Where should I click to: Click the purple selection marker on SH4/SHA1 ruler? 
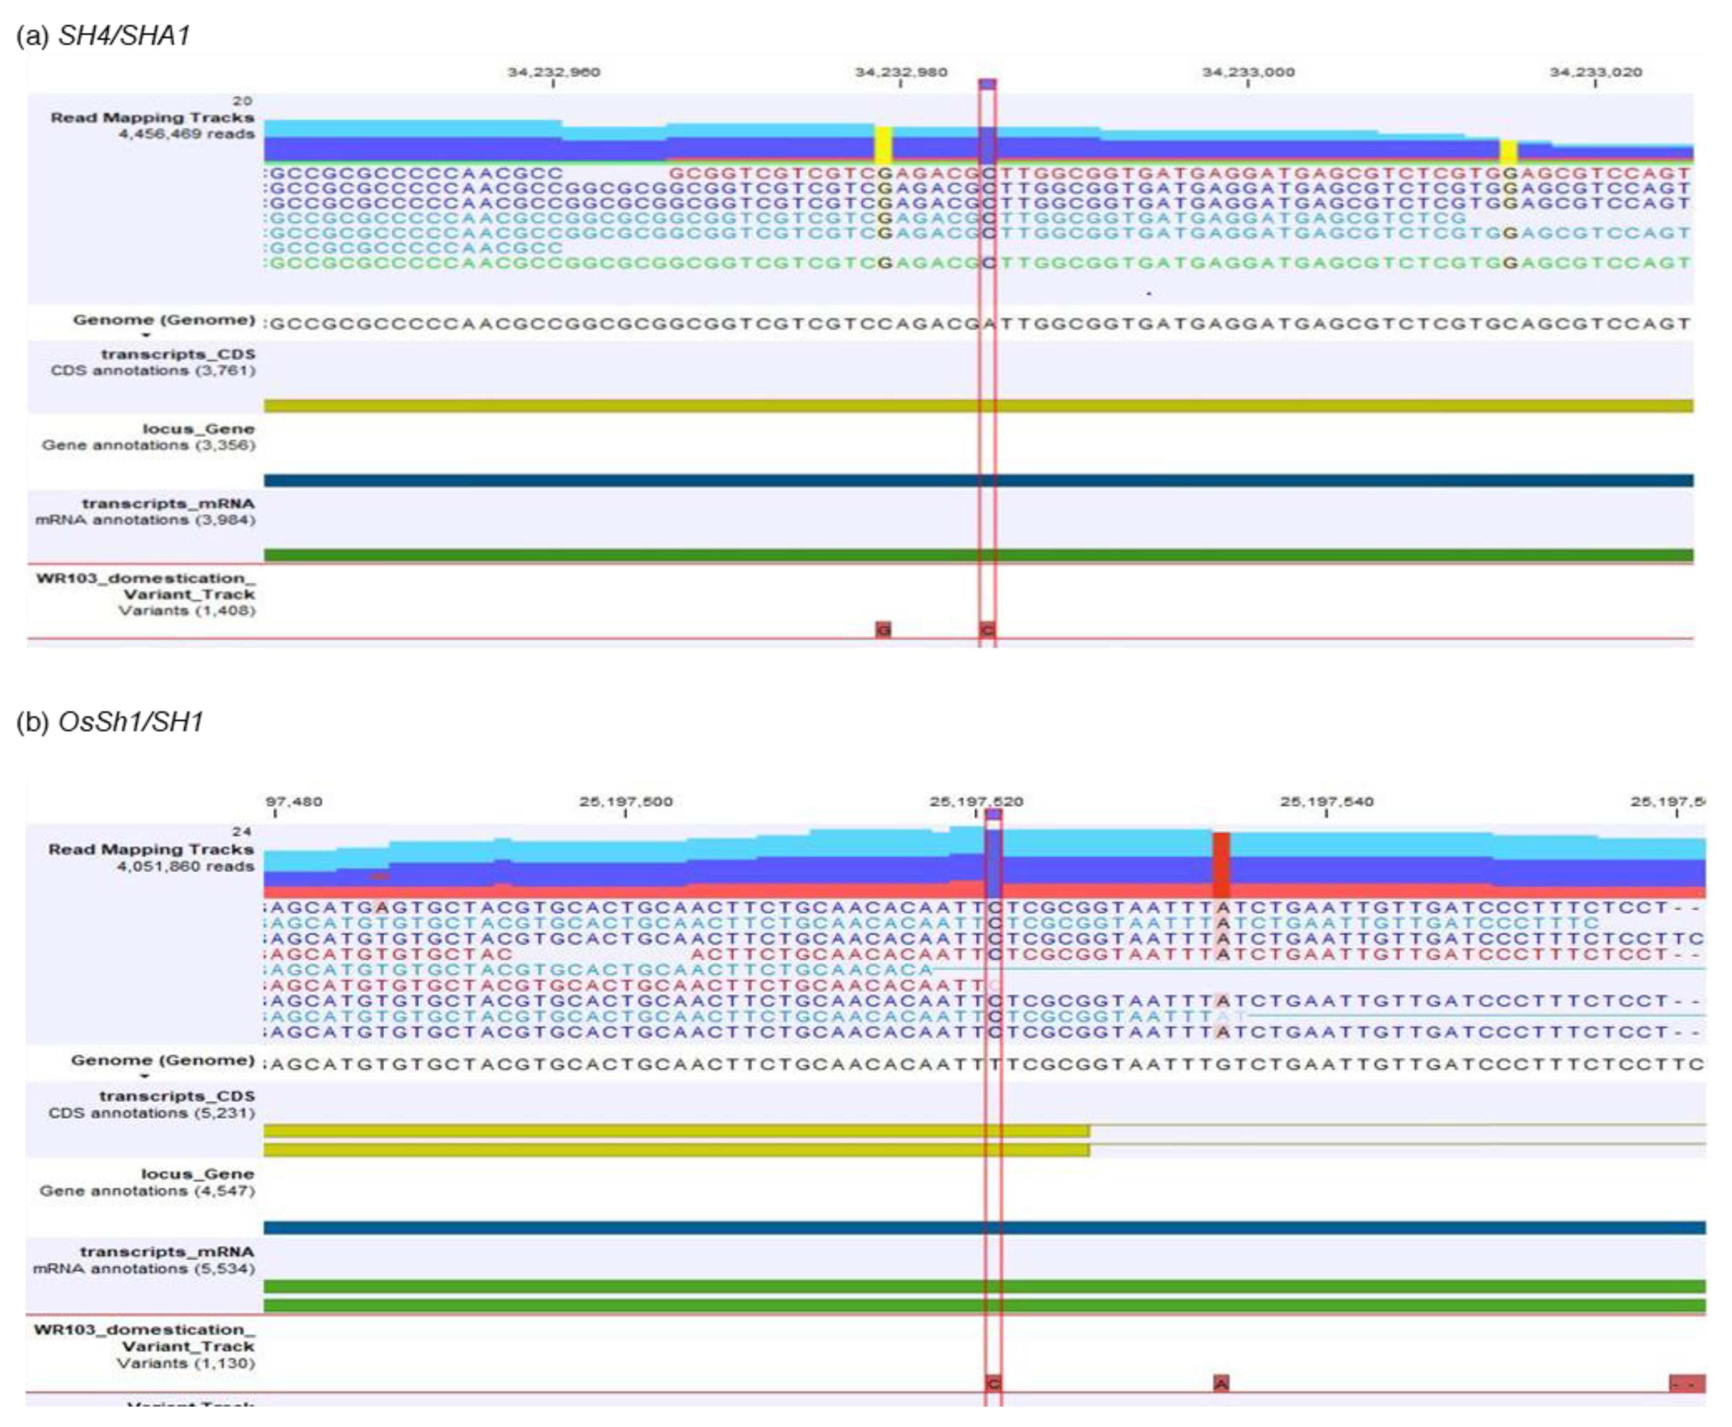click(x=988, y=84)
